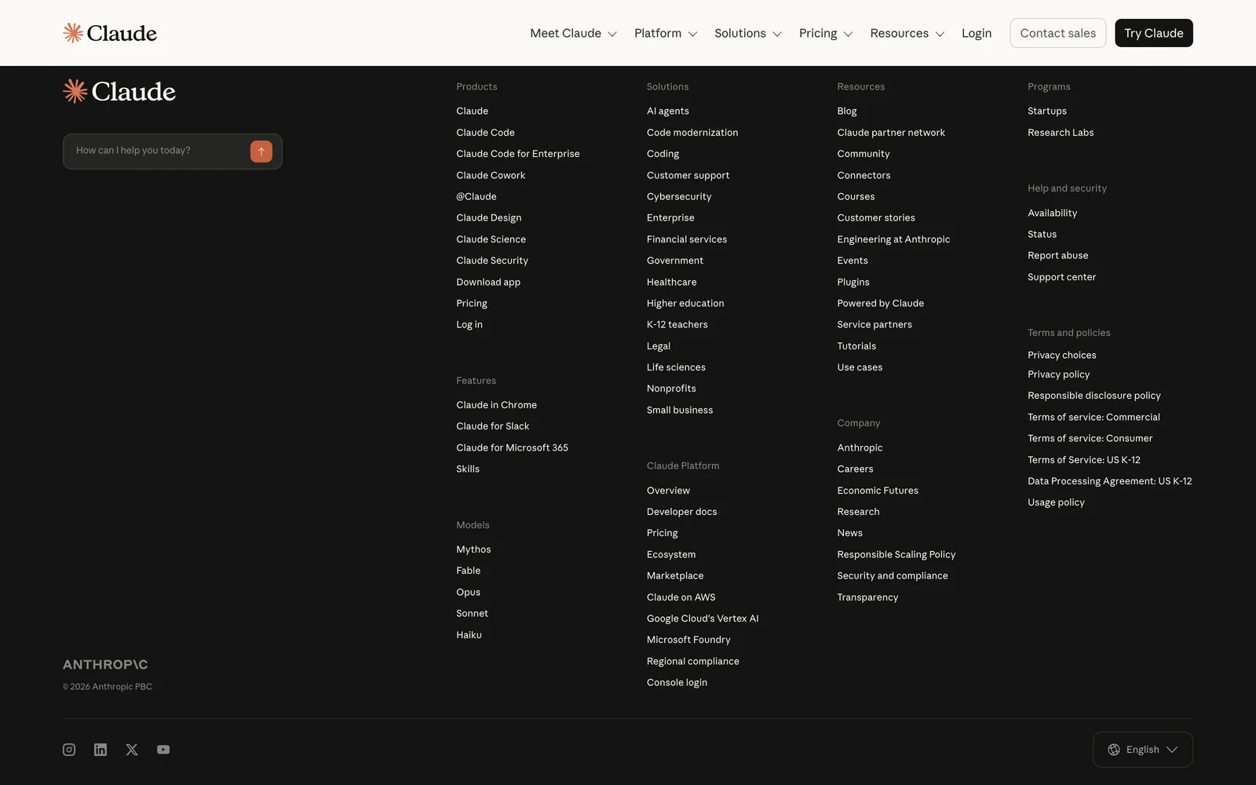This screenshot has width=1256, height=785.
Task: Open the Small business link
Action: click(680, 410)
